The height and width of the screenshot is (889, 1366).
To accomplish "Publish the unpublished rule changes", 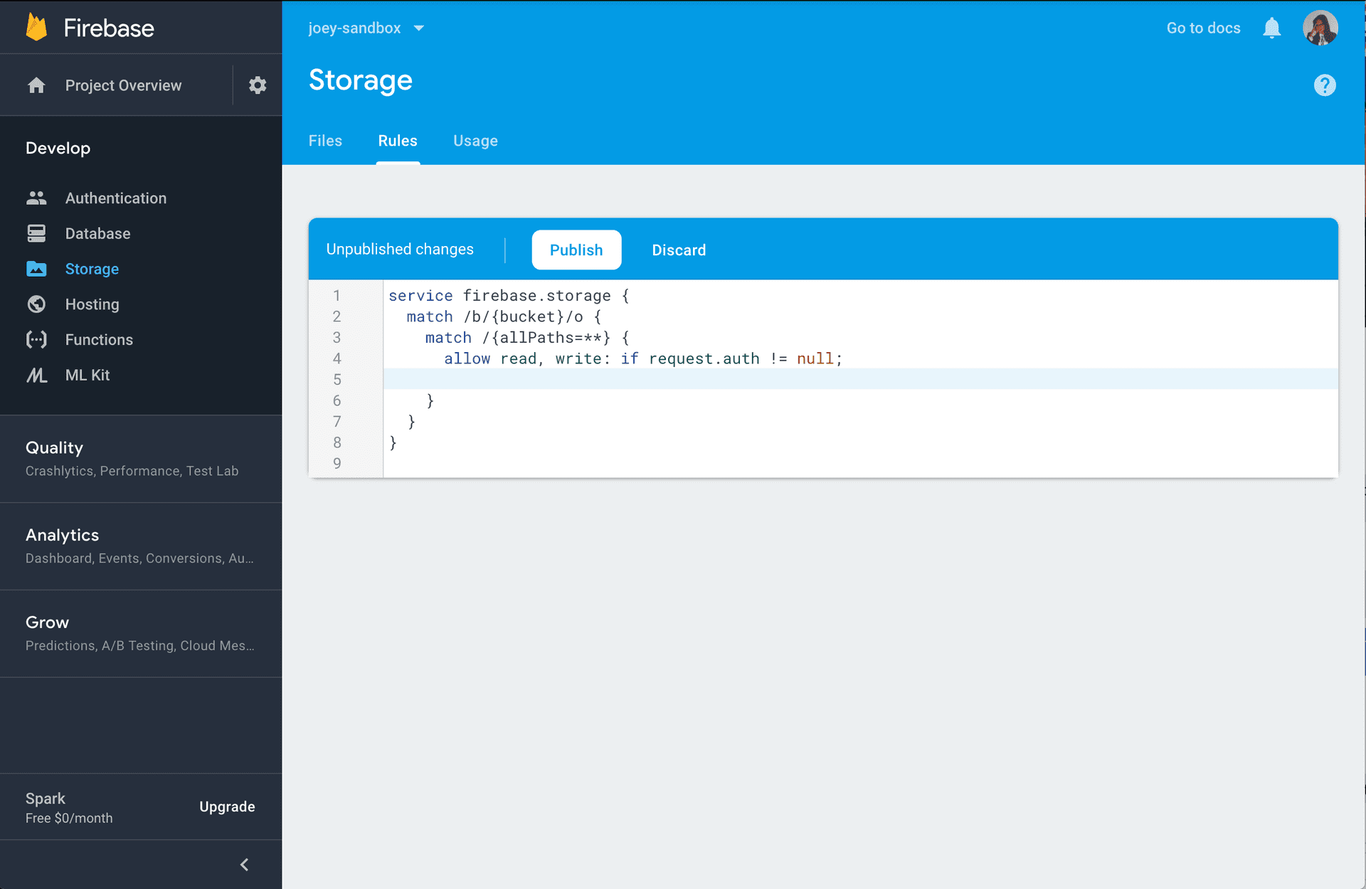I will click(576, 250).
